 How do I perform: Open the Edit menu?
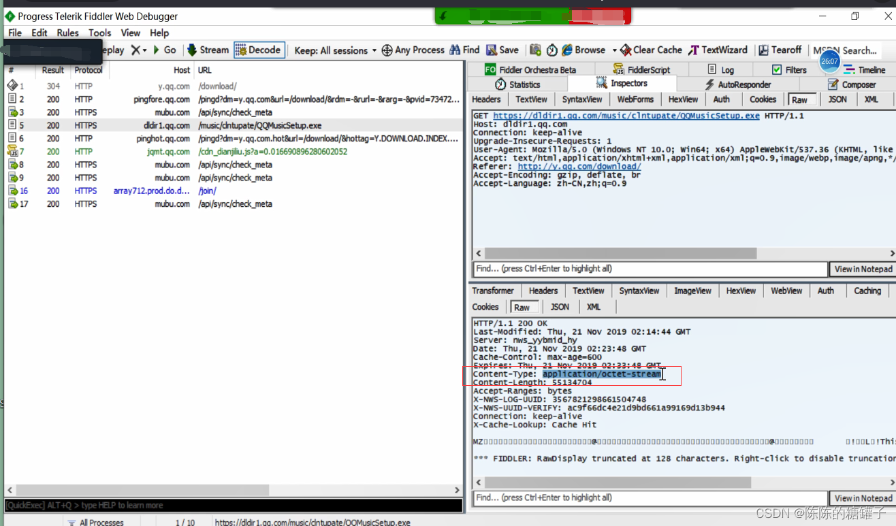click(x=39, y=33)
